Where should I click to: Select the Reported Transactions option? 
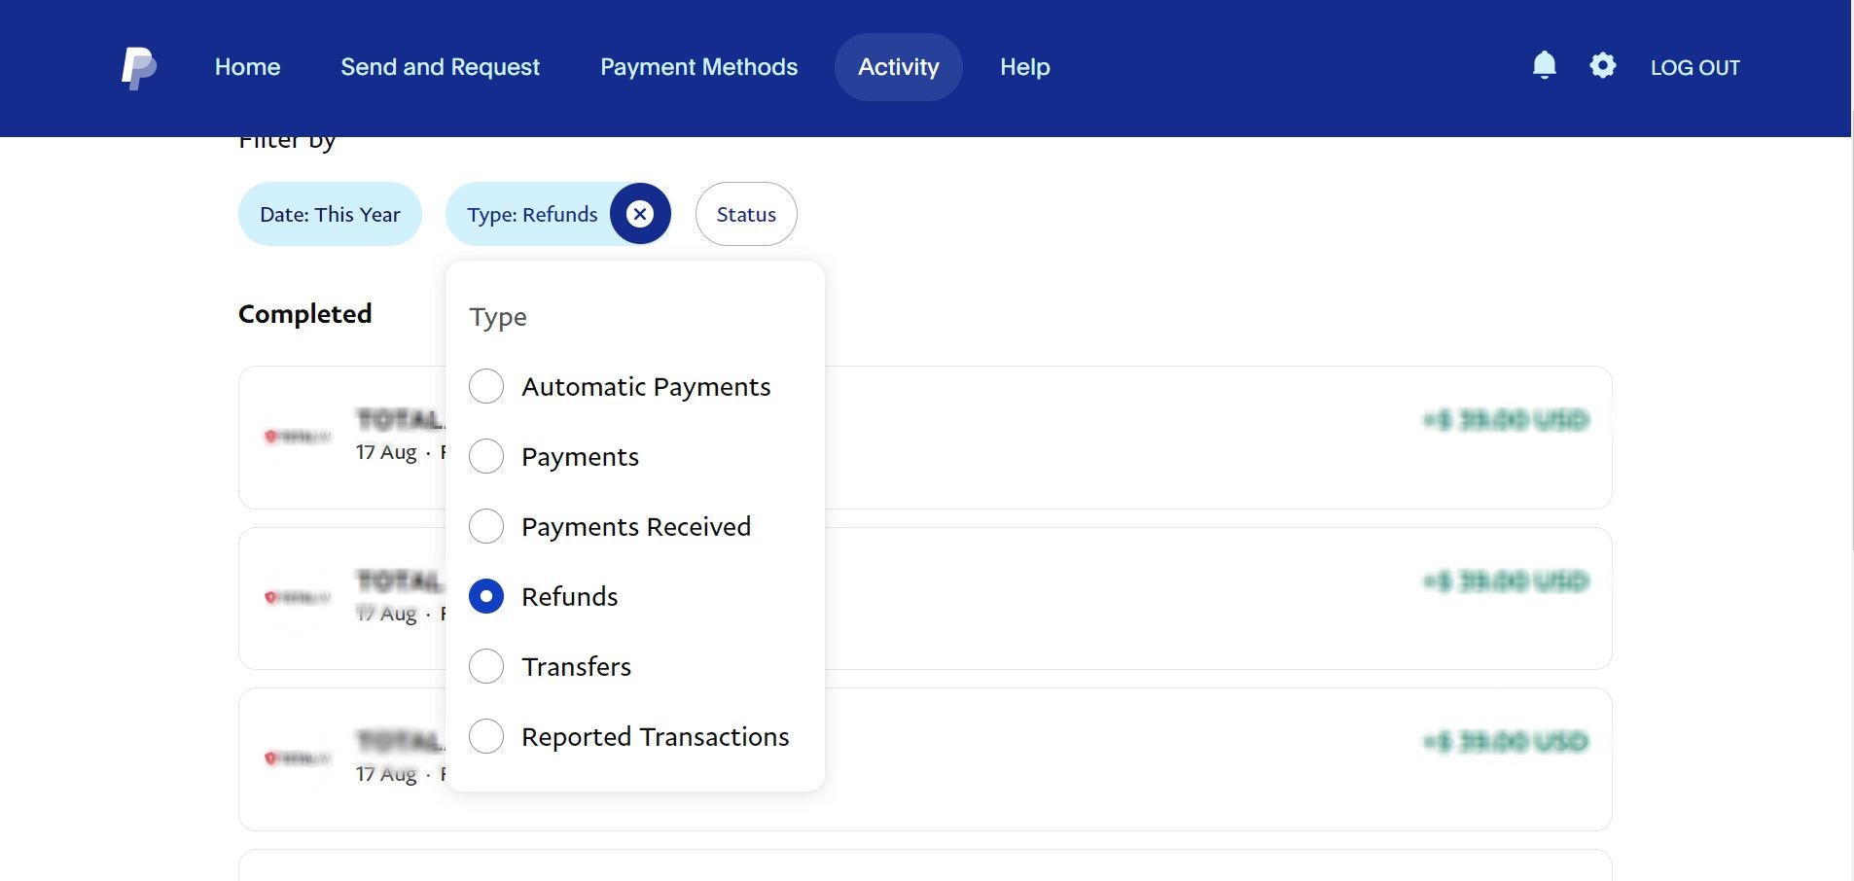[x=485, y=736]
